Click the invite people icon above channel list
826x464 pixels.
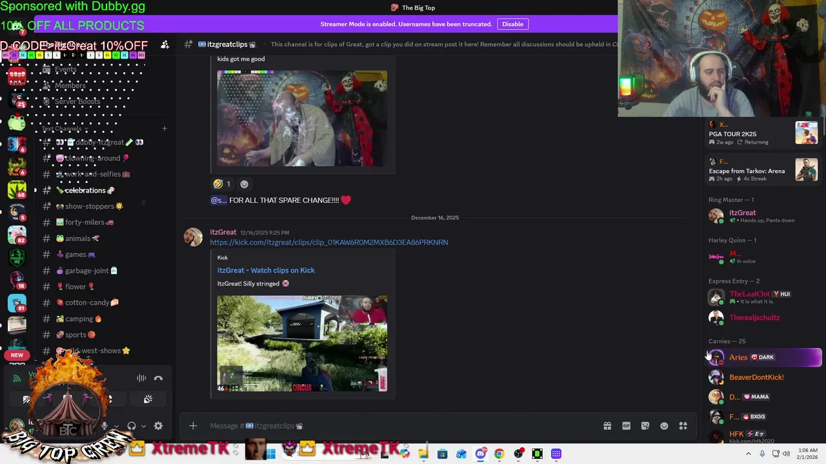tap(165, 44)
